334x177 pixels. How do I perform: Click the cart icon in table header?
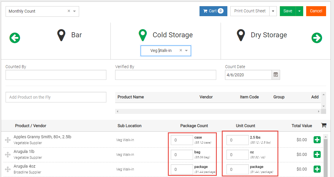pyautogui.click(x=324, y=125)
